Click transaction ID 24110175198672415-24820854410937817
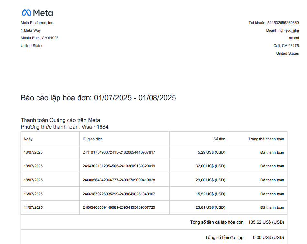Viewport: 307px width, 244px height. point(119,152)
